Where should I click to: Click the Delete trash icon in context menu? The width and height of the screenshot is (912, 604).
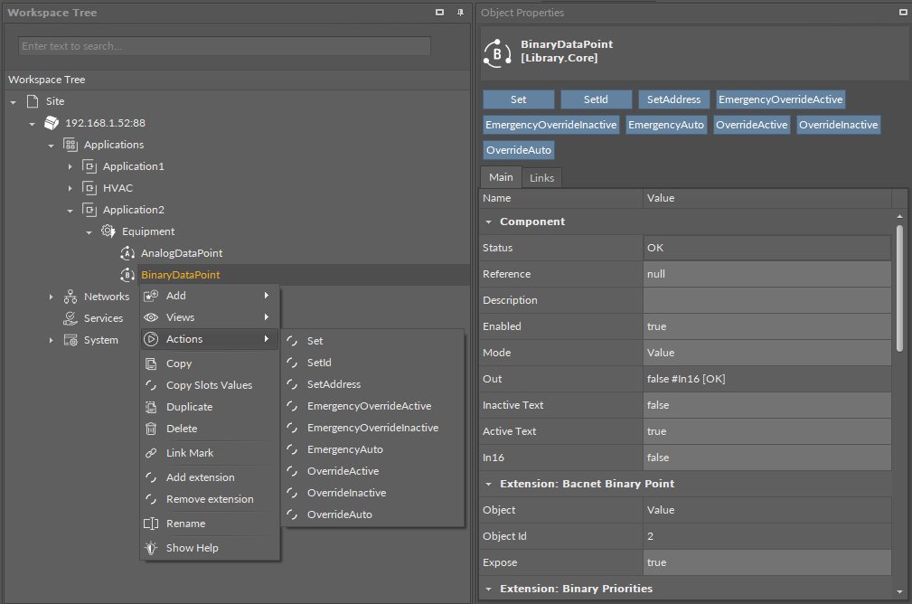(151, 429)
